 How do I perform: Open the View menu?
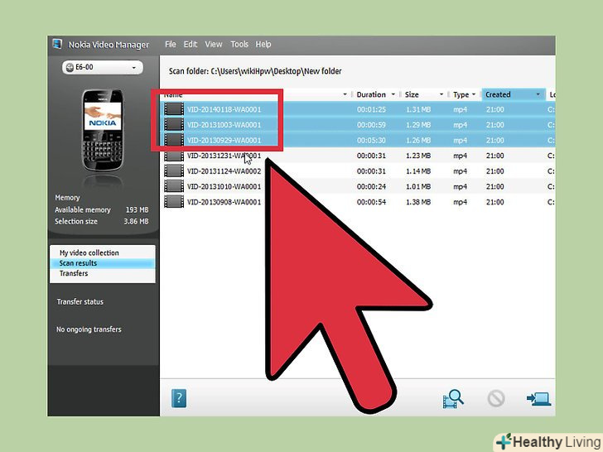click(x=214, y=44)
